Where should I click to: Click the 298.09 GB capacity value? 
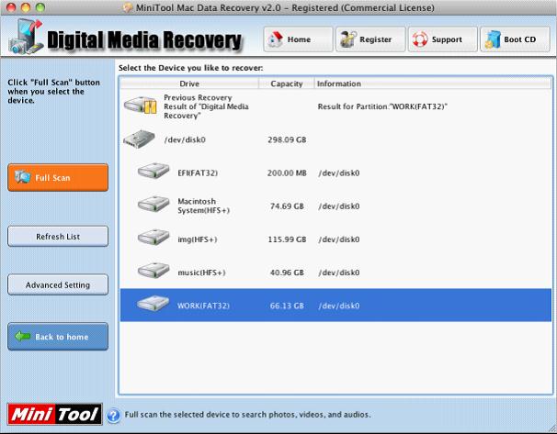(x=287, y=139)
